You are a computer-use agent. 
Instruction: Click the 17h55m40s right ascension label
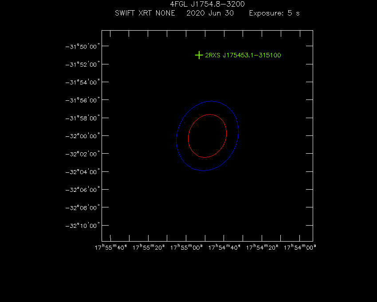click(110, 247)
